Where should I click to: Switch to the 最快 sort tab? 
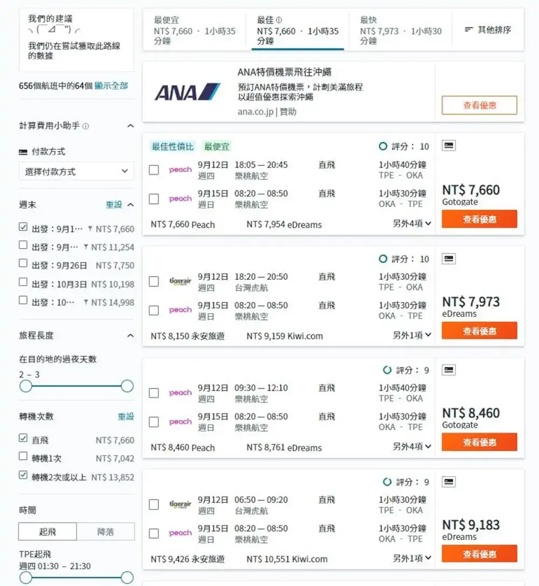(401, 30)
